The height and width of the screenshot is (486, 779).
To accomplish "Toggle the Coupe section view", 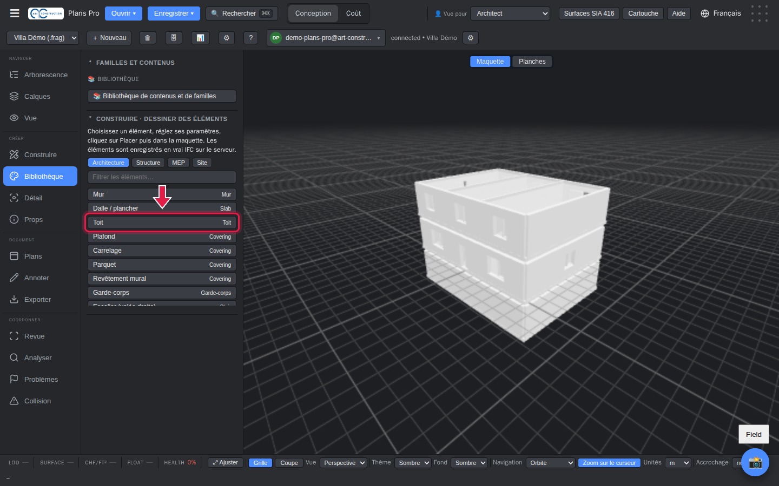I will tap(289, 463).
